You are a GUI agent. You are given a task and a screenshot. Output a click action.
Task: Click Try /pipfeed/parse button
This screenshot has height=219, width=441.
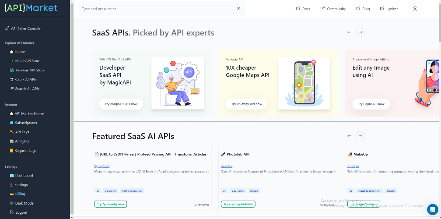tap(111, 204)
